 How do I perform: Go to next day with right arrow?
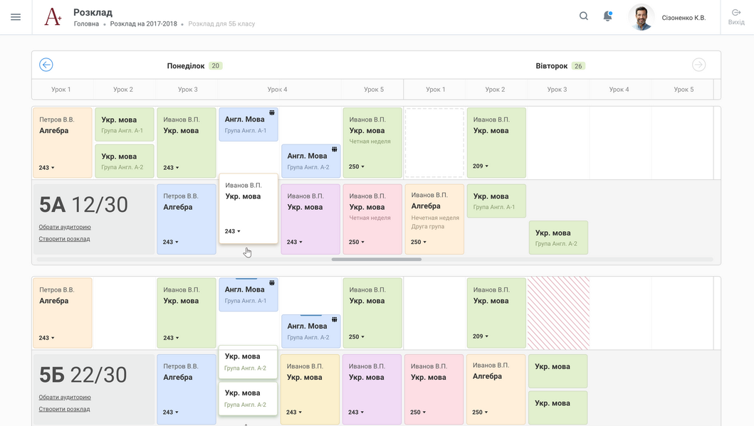point(698,65)
